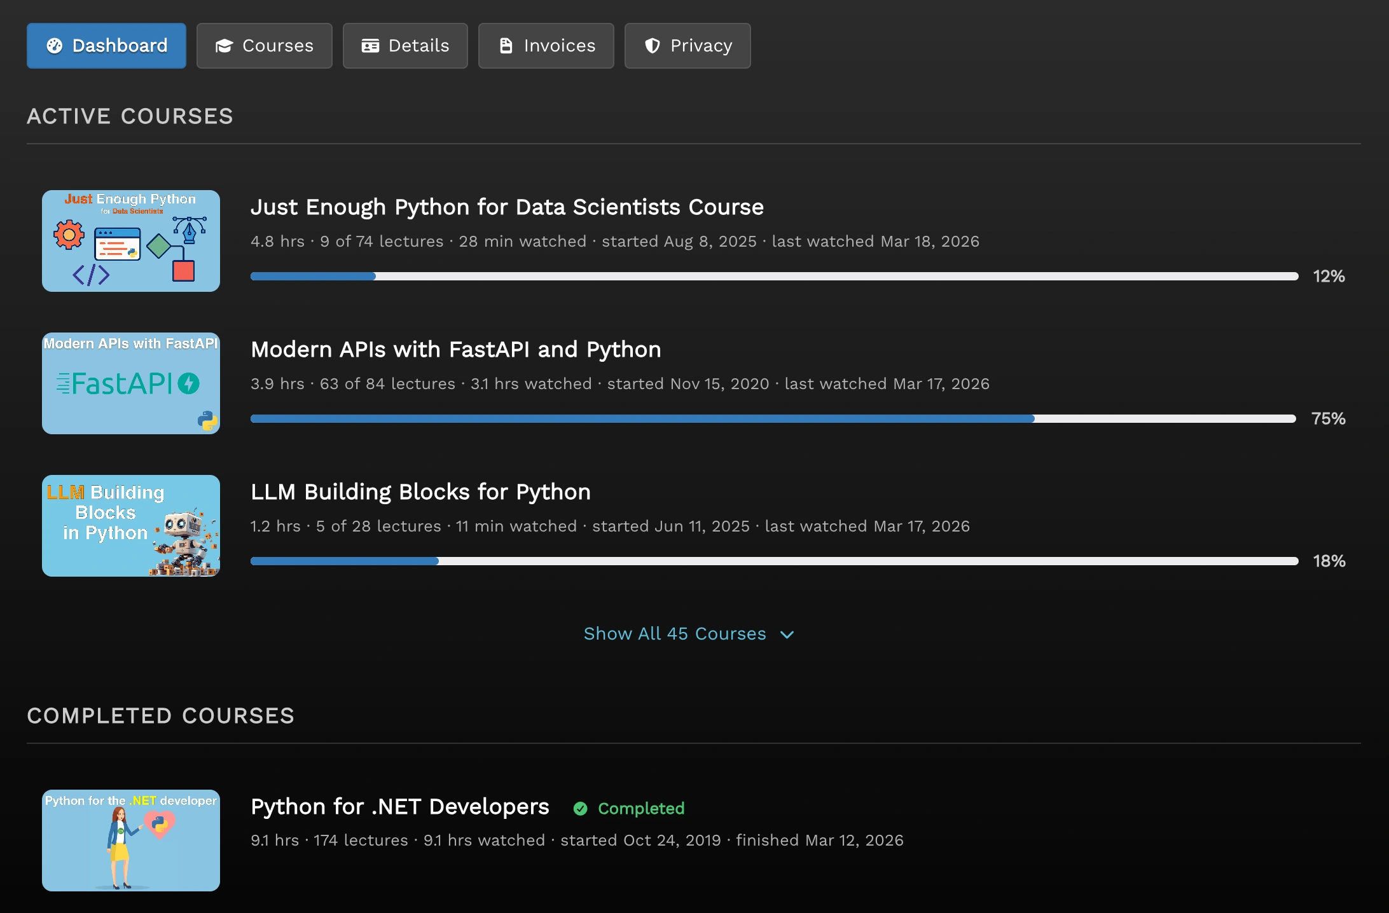The image size is (1389, 913).
Task: Click the Python for .NET Developers thumbnail
Action: tap(130, 841)
